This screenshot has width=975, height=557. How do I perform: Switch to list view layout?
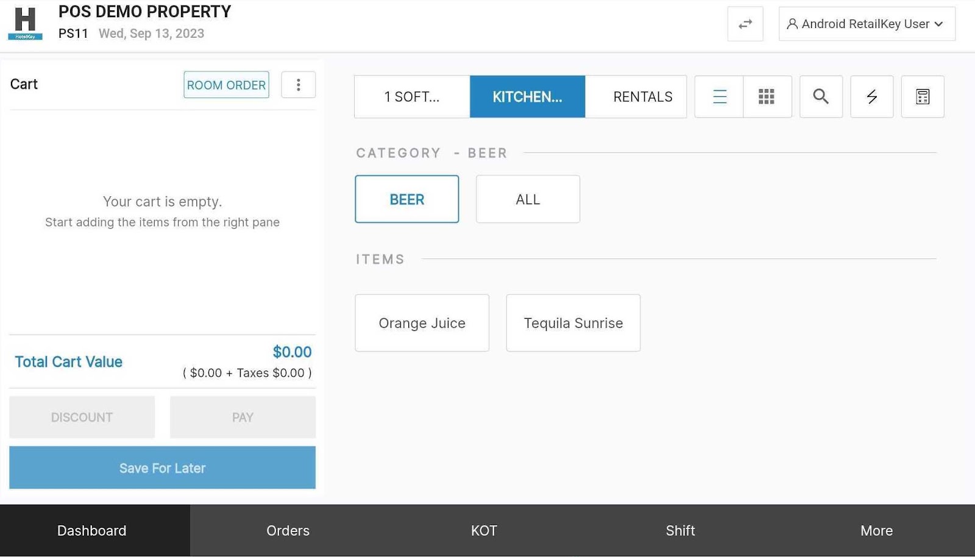(719, 97)
